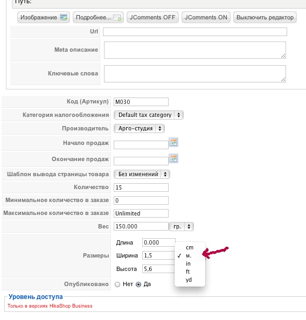Screen dimensions: 306x320
Task: Turn off comments with JComments OFF
Action: pyautogui.click(x=152, y=17)
